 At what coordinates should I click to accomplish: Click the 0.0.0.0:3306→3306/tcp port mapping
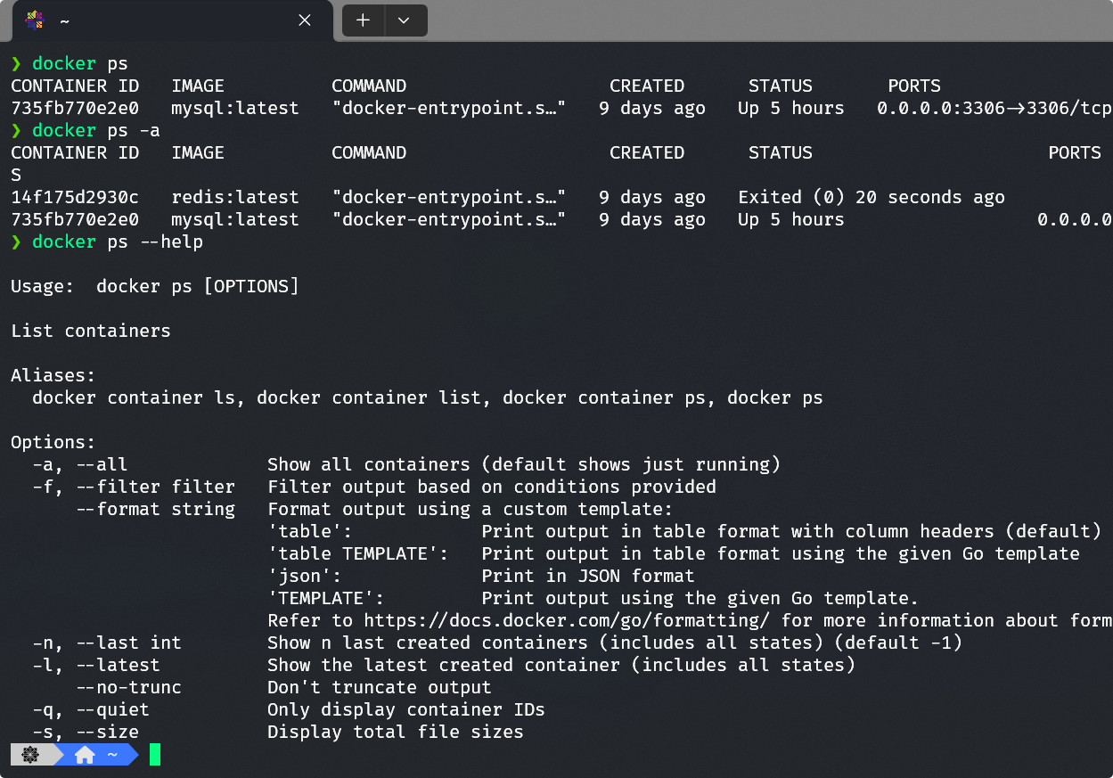click(994, 109)
